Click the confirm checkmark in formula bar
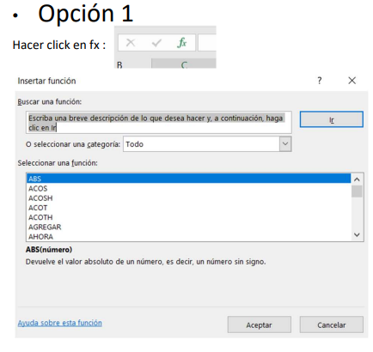The height and width of the screenshot is (352, 373). [x=156, y=43]
